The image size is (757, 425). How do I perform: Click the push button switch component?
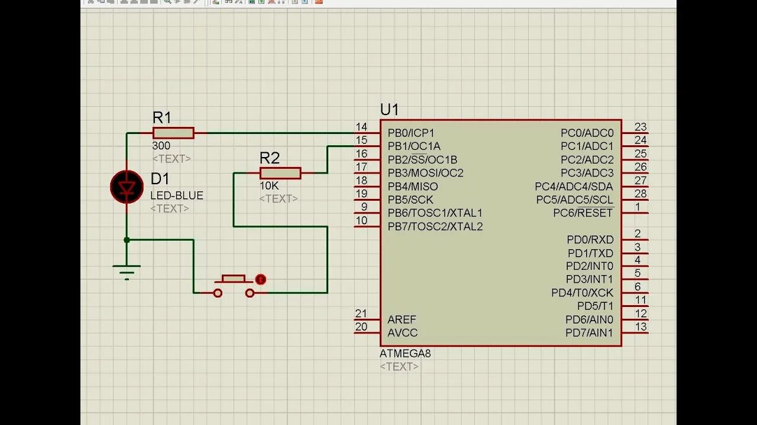click(x=234, y=286)
